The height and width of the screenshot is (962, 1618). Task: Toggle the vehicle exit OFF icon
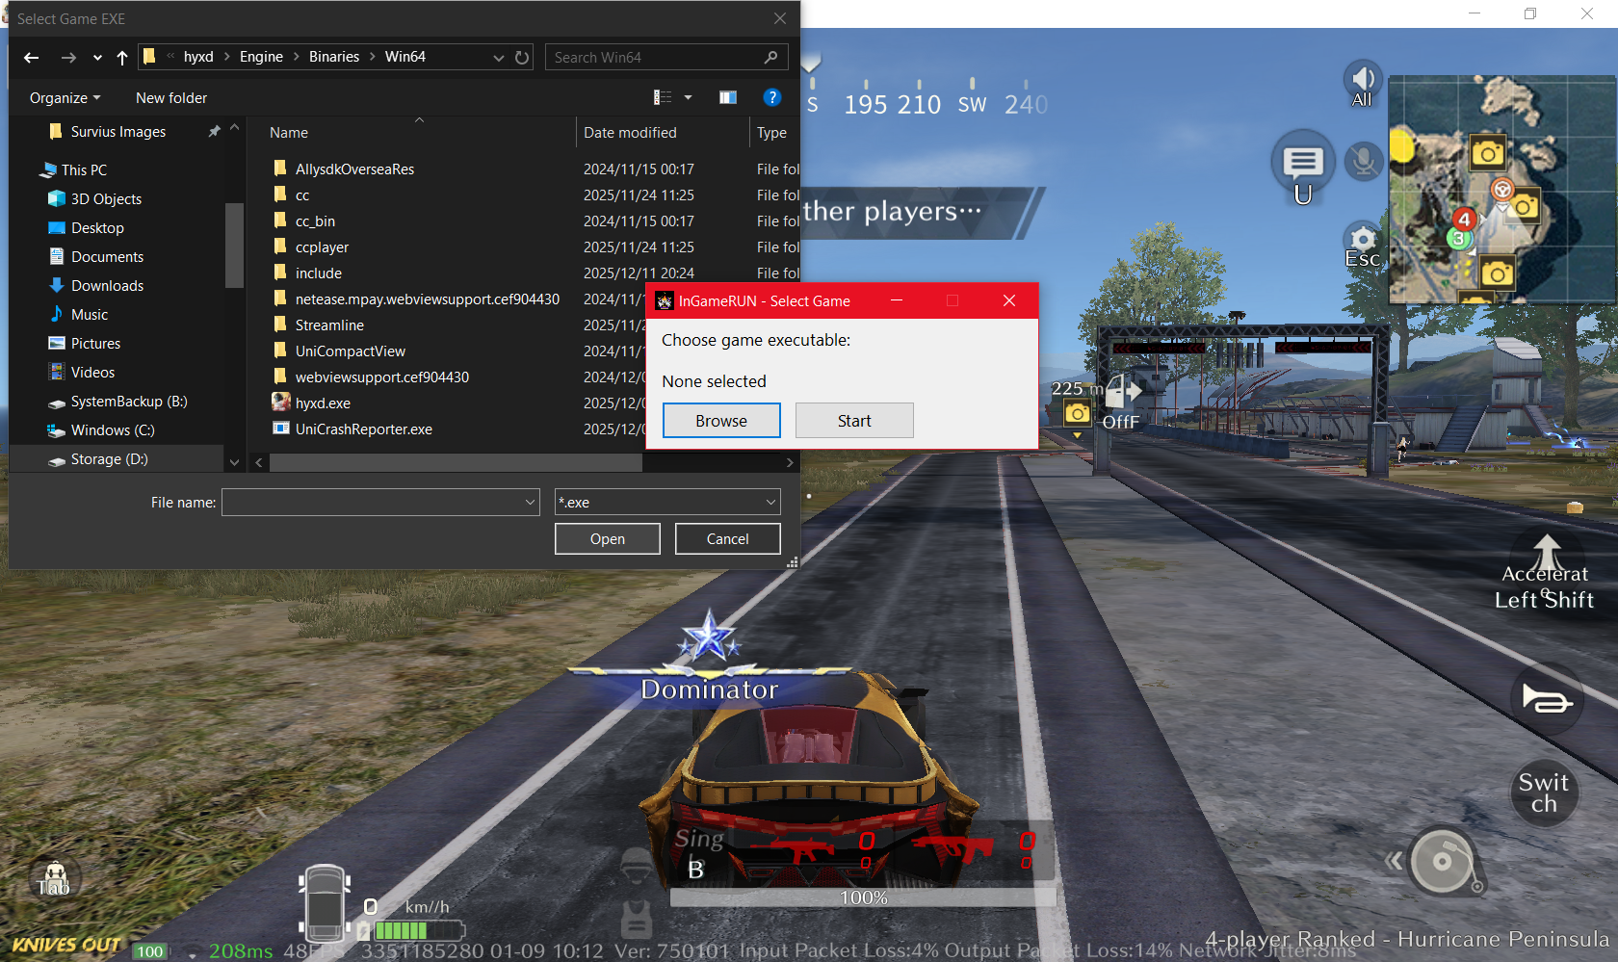pyautogui.click(x=1122, y=400)
